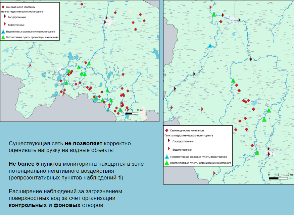Click line 'Расширение наблюдений за загрязнением'

pos(65,192)
